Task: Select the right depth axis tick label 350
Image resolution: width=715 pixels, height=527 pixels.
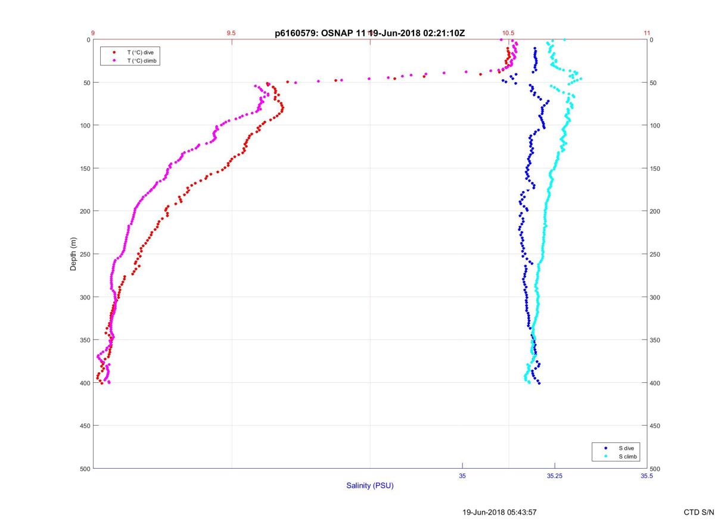Action: (x=655, y=340)
